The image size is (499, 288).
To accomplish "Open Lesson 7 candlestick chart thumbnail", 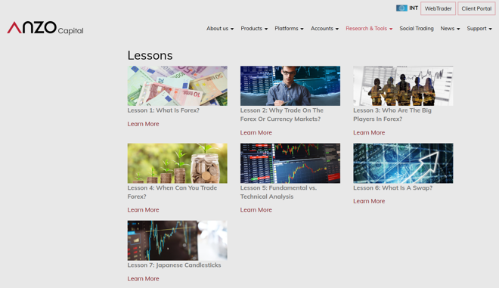I will pos(177,240).
